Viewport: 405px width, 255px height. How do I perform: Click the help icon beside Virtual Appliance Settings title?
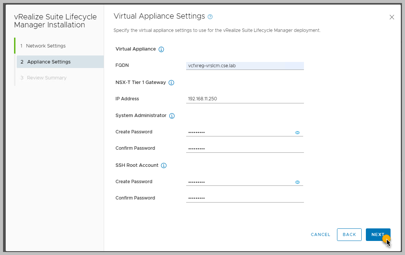click(210, 17)
